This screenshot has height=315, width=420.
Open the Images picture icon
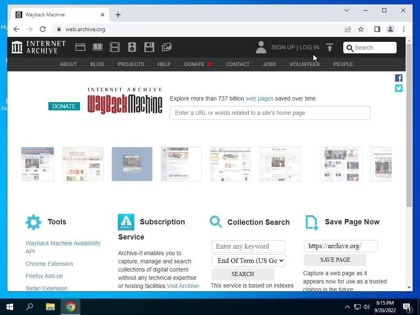point(167,47)
